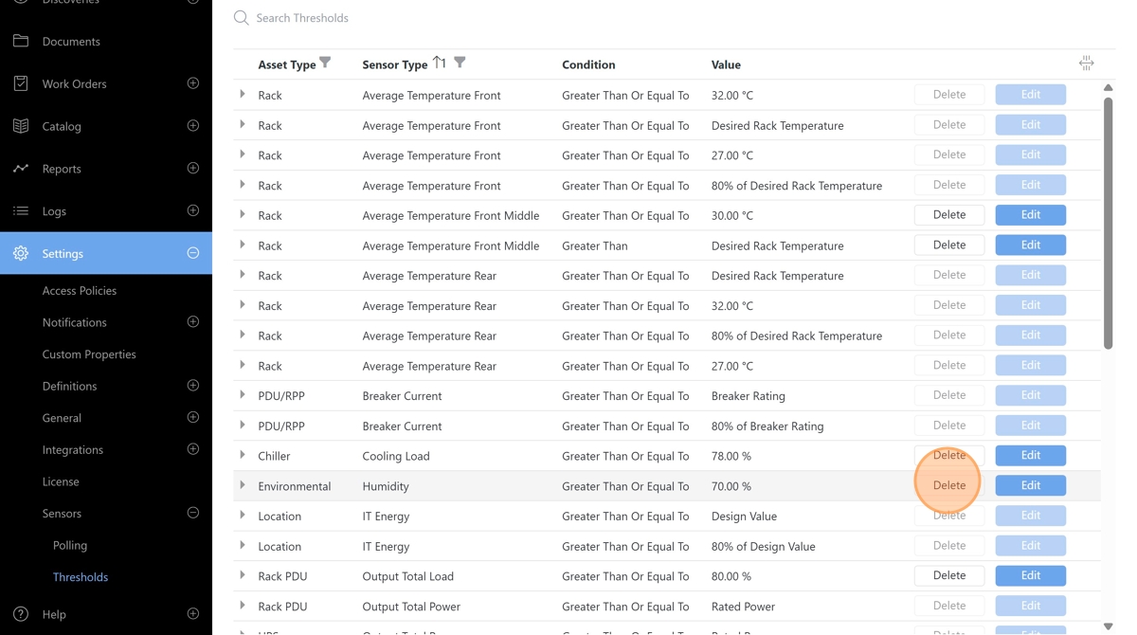Expand the Environmental Humidity row

243,485
